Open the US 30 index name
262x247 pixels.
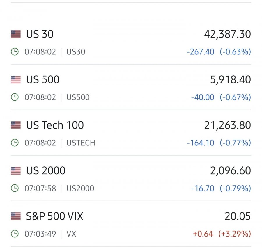pyautogui.click(x=40, y=34)
